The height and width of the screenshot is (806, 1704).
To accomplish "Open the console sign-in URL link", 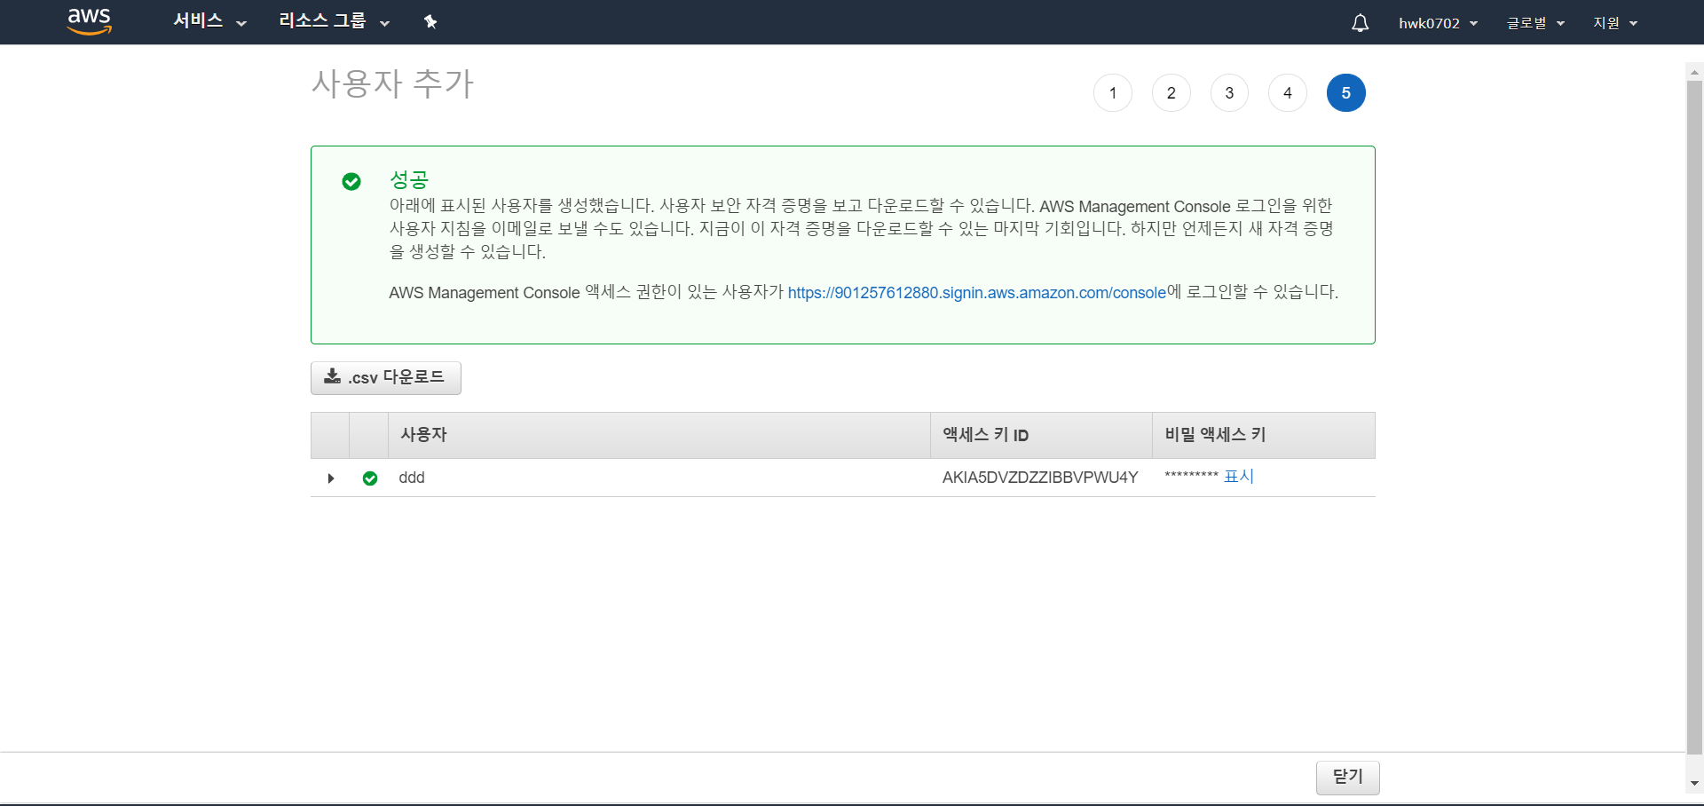I will point(977,293).
